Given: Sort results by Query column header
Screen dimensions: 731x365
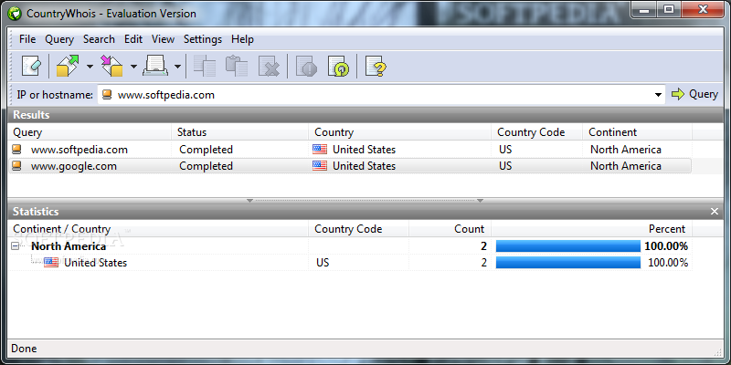Looking at the screenshot, I should (x=90, y=132).
